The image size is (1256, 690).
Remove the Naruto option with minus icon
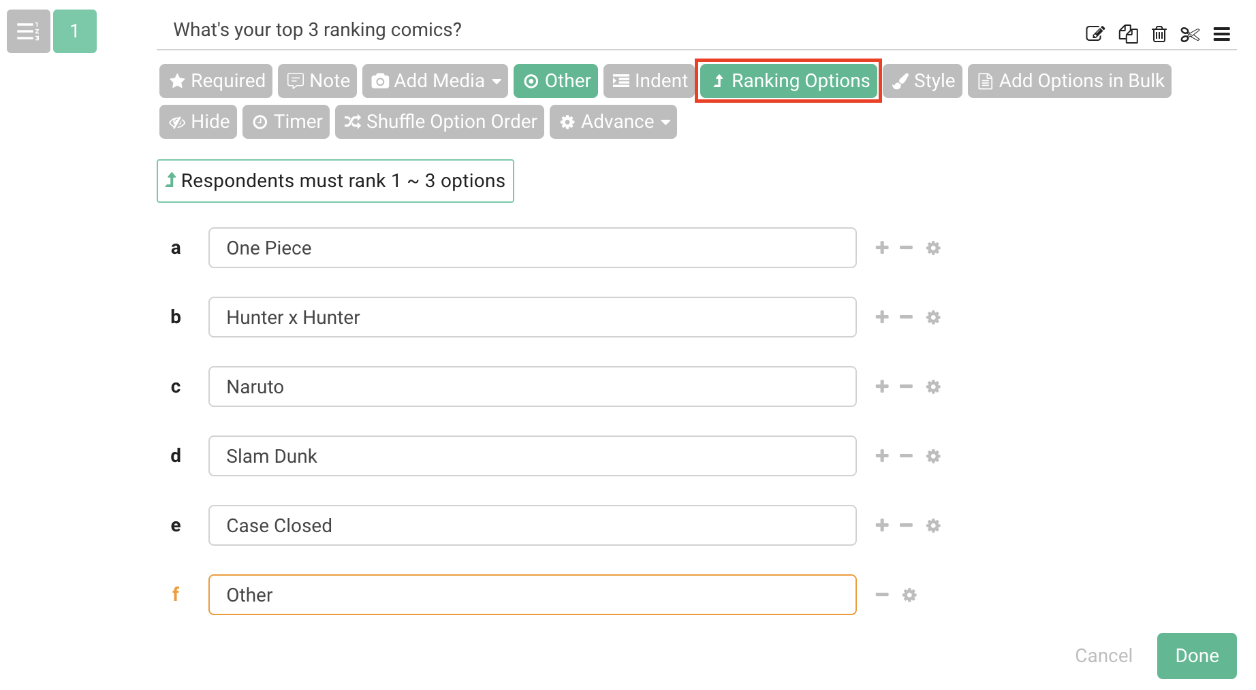point(906,387)
